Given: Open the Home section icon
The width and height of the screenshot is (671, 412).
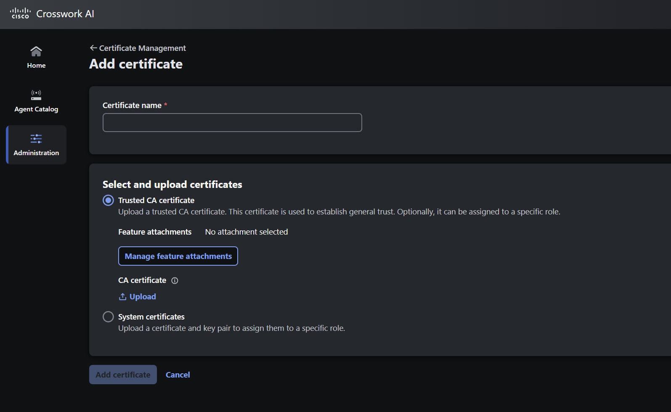Looking at the screenshot, I should 36,51.
